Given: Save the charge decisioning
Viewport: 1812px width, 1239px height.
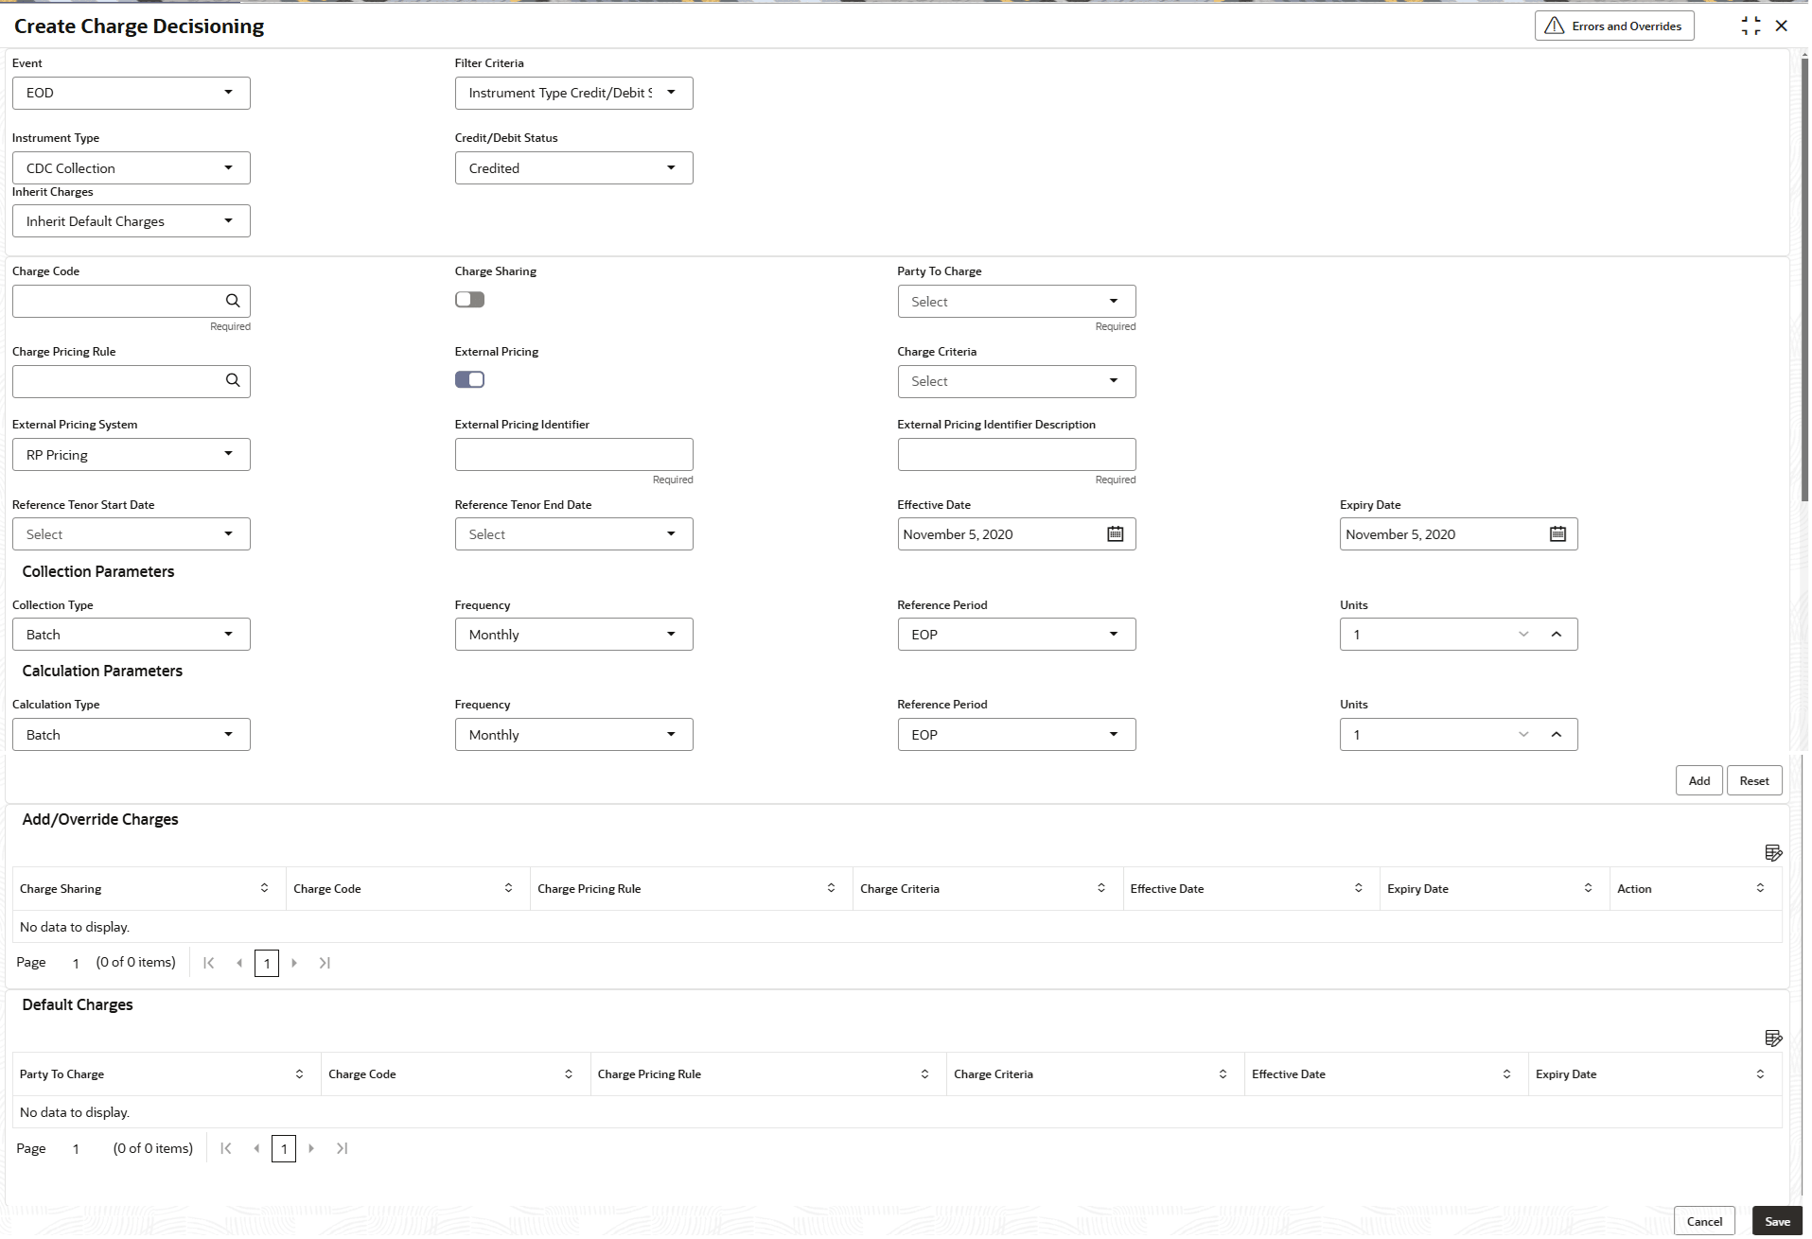Looking at the screenshot, I should tap(1777, 1221).
